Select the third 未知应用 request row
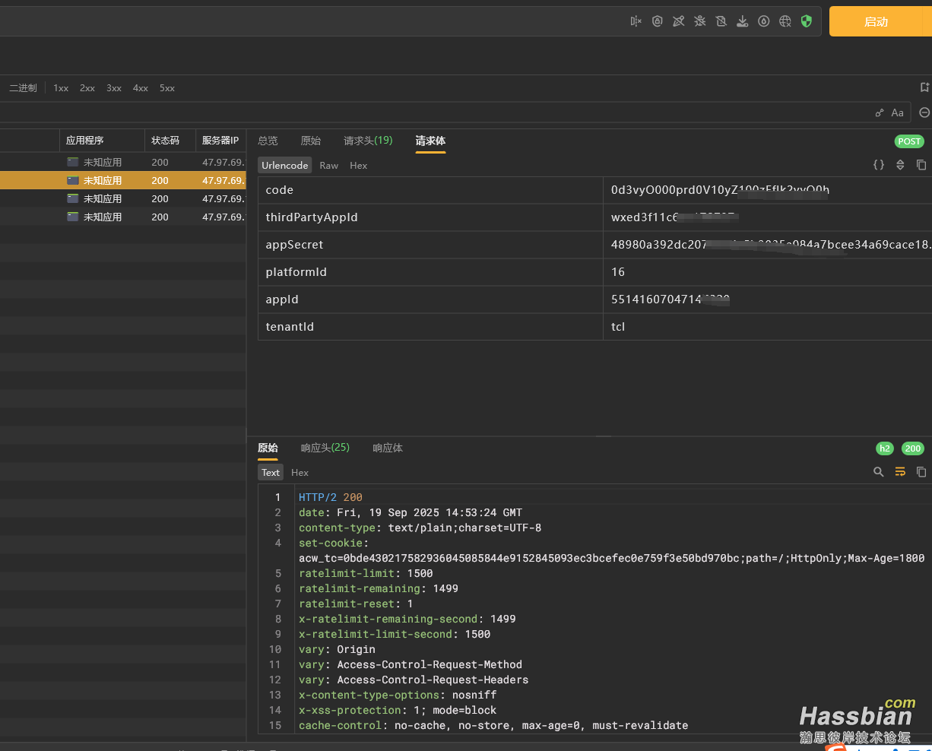The image size is (932, 751). (122, 198)
